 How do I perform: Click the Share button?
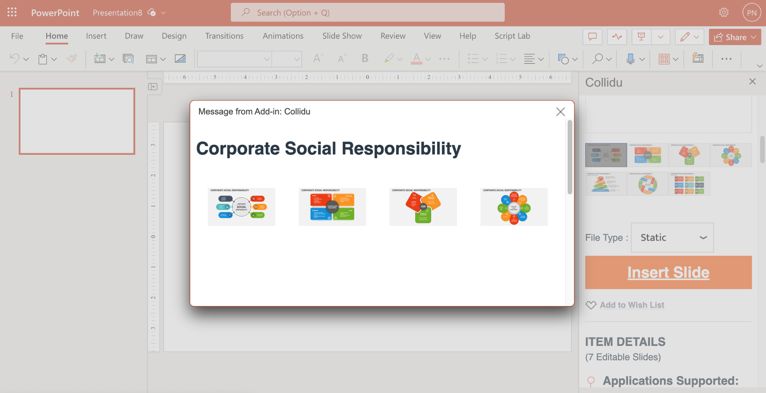tap(735, 37)
